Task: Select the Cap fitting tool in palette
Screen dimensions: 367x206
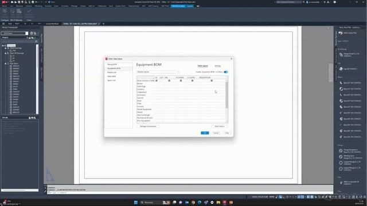Action: tap(348, 69)
